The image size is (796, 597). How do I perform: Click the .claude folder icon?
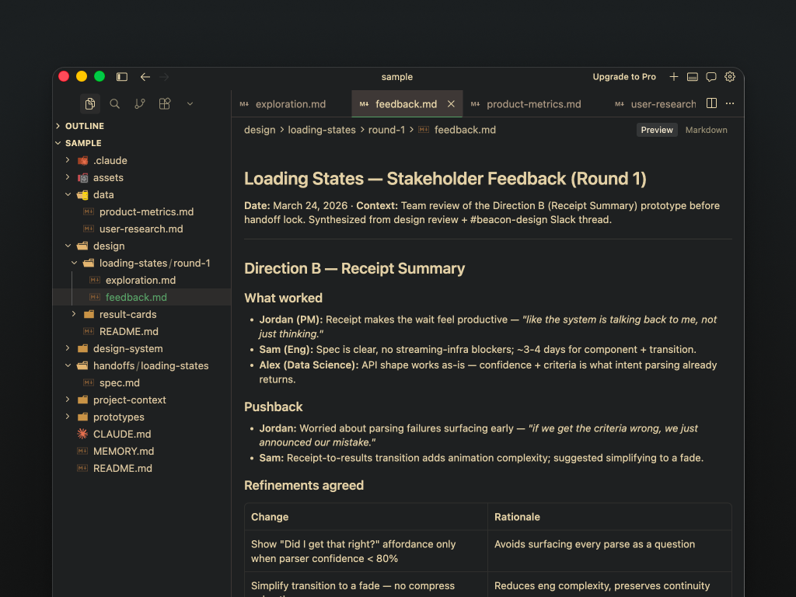point(82,160)
